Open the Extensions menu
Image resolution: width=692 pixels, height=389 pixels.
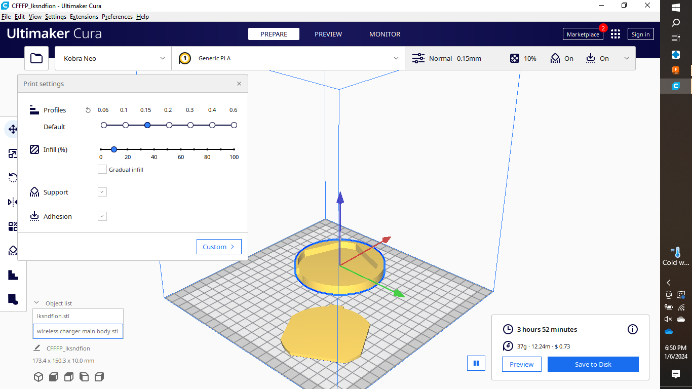point(84,17)
